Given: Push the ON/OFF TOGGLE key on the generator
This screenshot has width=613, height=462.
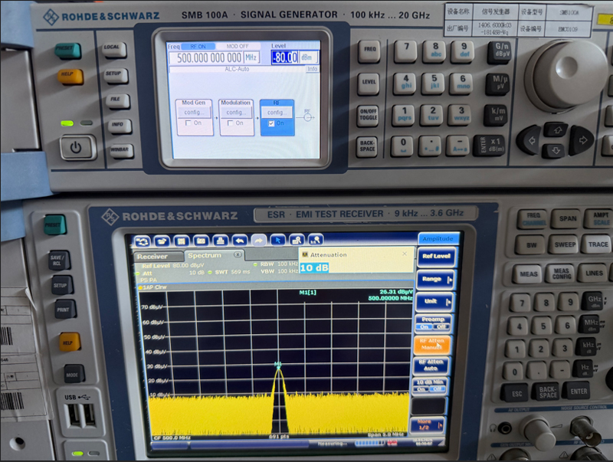Looking at the screenshot, I should [x=368, y=115].
